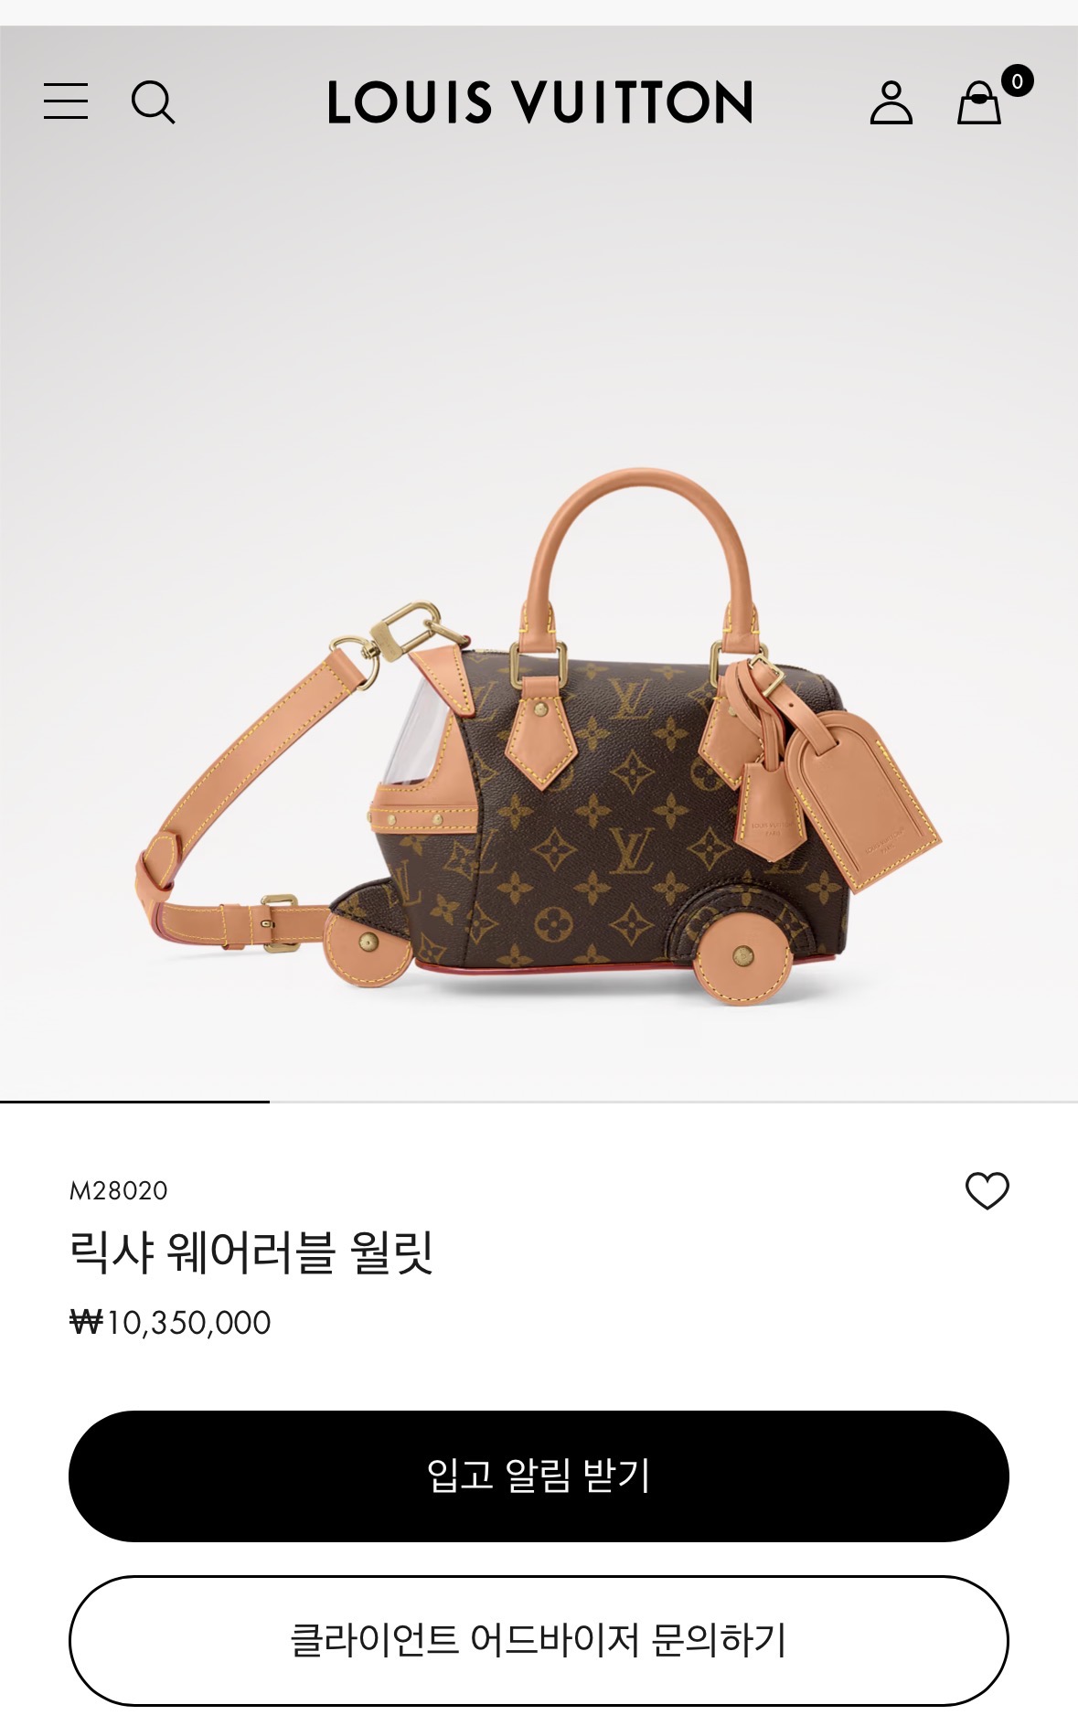Click the filled image gallery progress bar

(x=134, y=1102)
